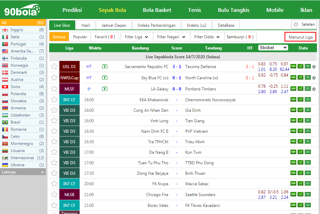Open odds chart icon for Sacramento Republic match
This screenshot has width=320, height=214.
coord(300,66)
